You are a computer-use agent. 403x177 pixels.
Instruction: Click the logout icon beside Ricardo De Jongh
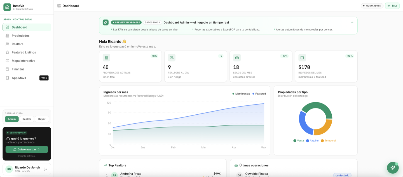[x=45, y=169]
